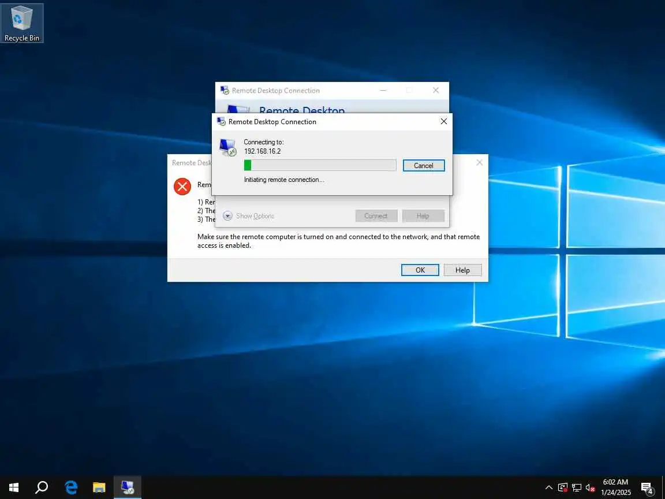Open taskbar Search

(x=41, y=487)
